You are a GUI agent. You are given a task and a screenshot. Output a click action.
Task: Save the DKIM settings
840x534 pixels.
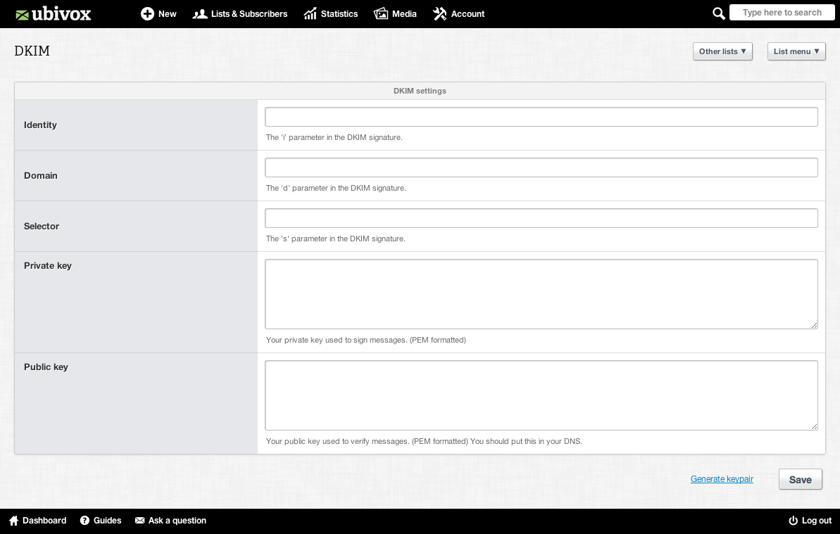(x=801, y=479)
